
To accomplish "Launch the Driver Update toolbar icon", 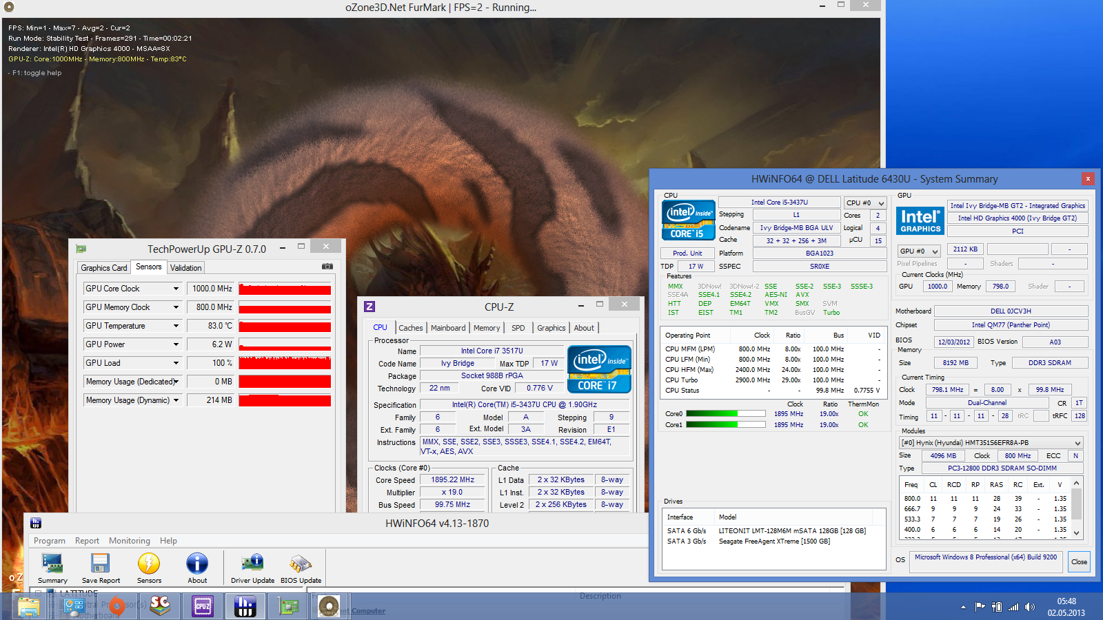I will [x=252, y=564].
